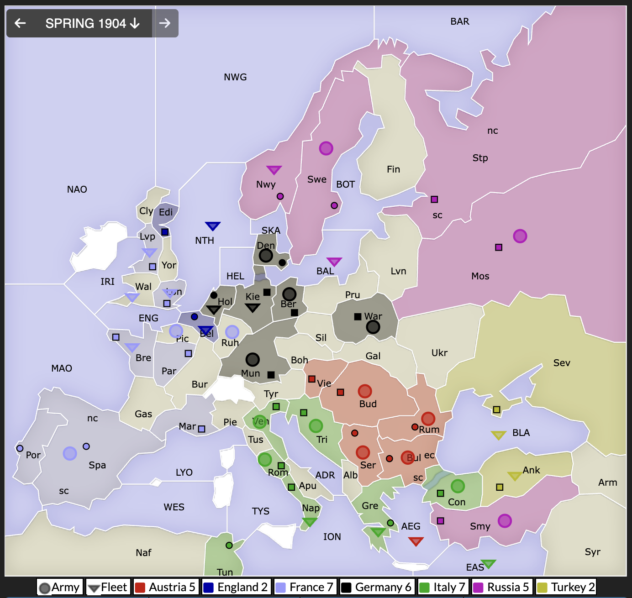Image resolution: width=632 pixels, height=598 pixels.
Task: Select the French army in Ruhr
Action: (x=232, y=332)
